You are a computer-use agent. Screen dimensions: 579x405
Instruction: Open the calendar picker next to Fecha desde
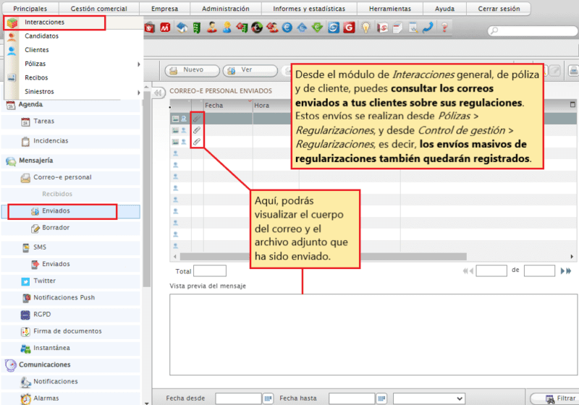tap(268, 398)
